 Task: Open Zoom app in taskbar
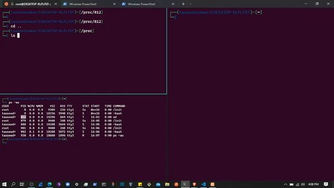pyautogui.click(x=68, y=184)
